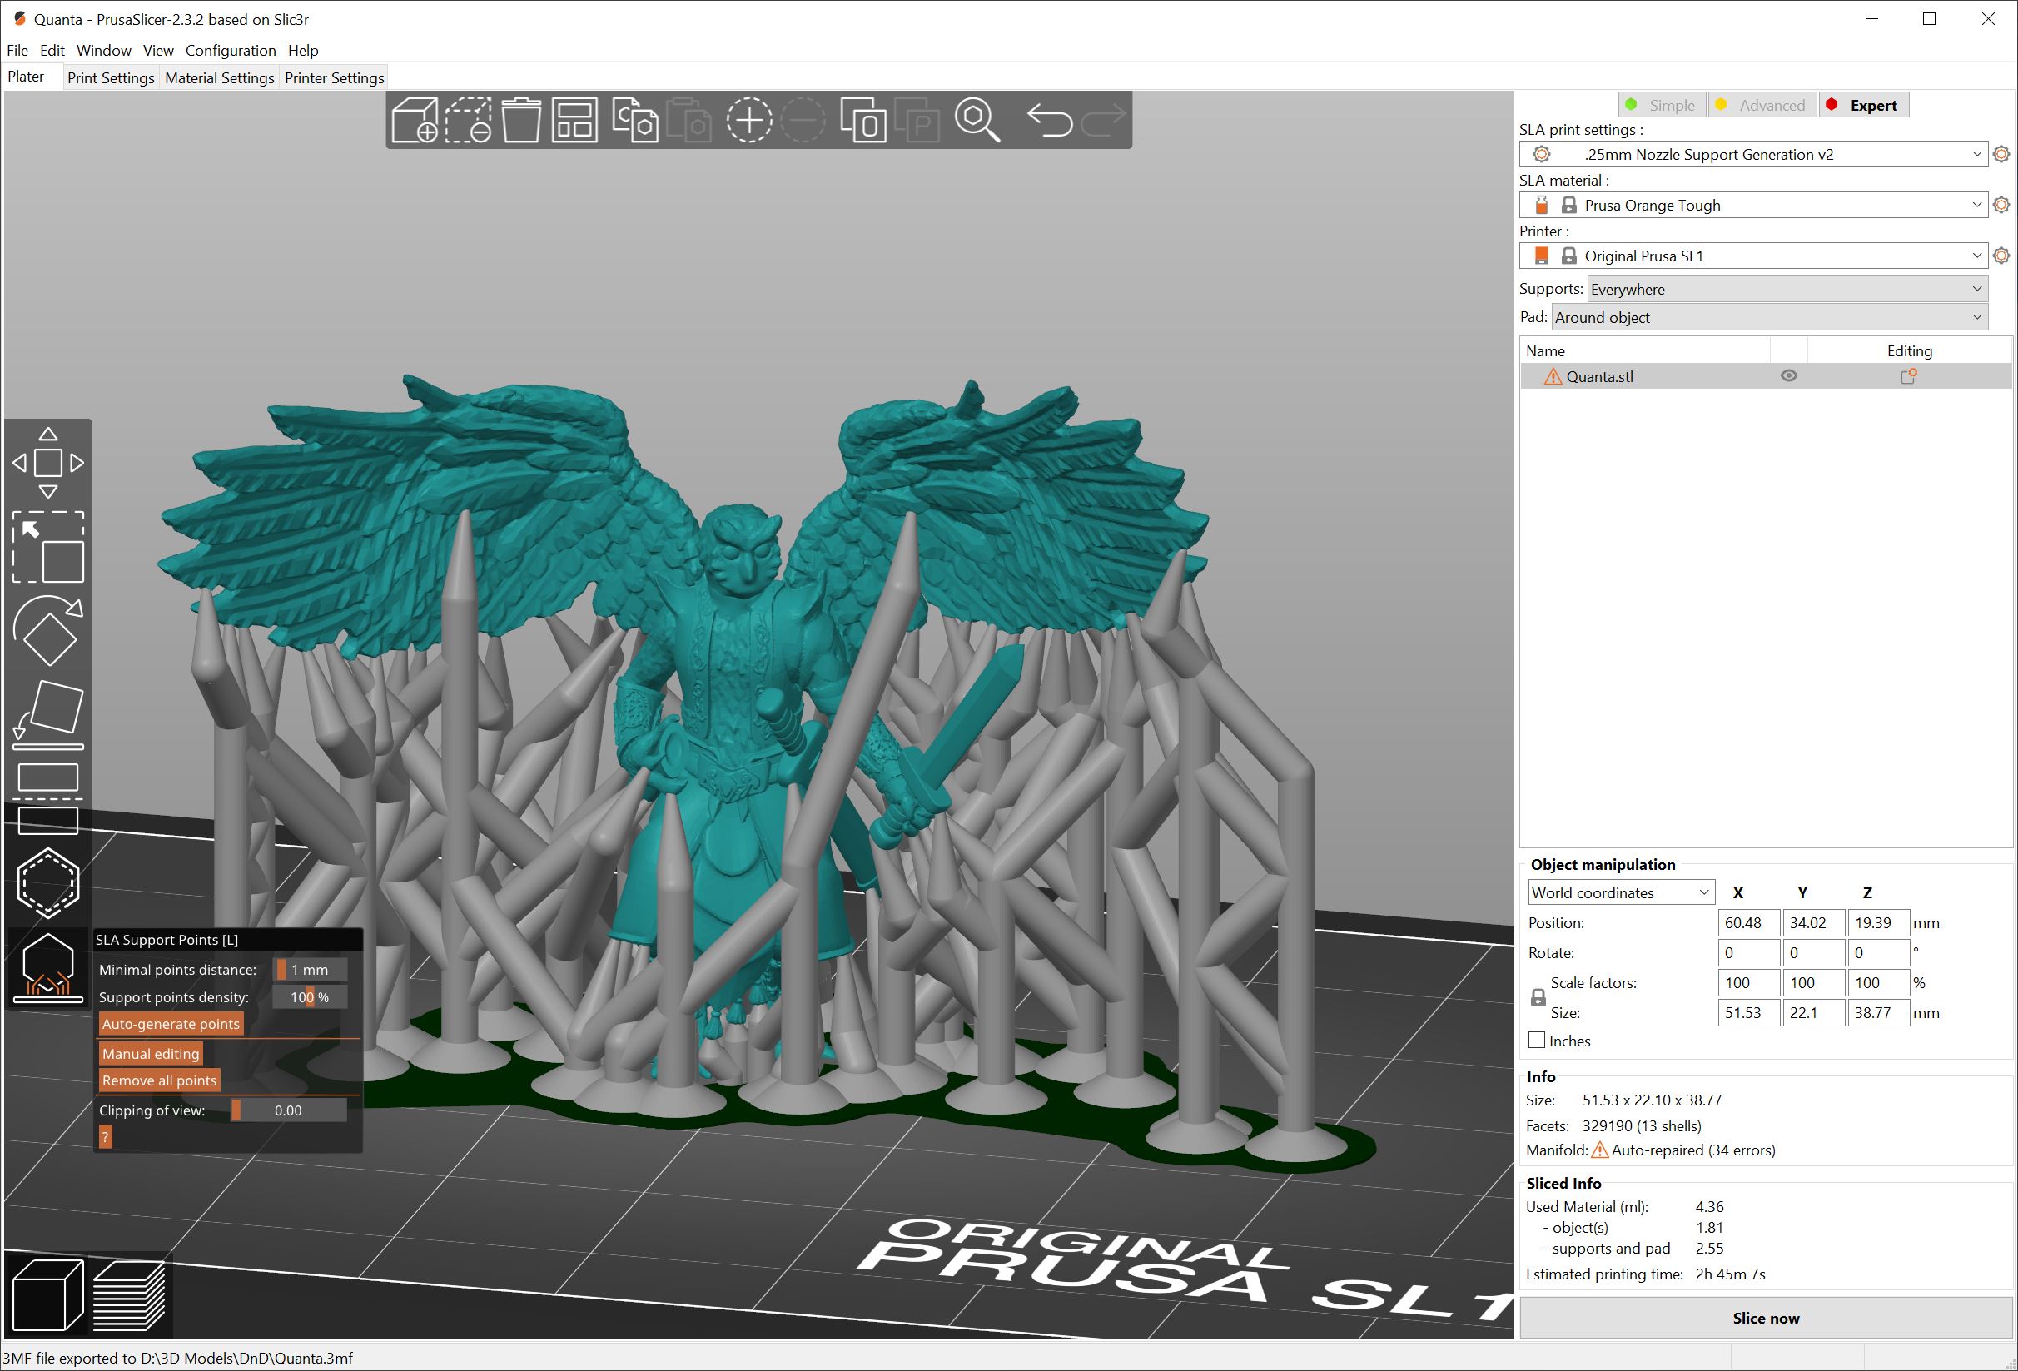Open the View menu
The image size is (2018, 1371).
click(x=158, y=50)
